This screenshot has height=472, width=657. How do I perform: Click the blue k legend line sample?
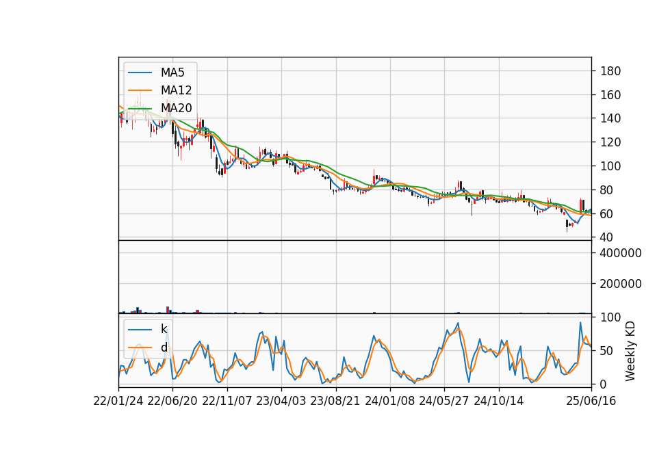(140, 330)
